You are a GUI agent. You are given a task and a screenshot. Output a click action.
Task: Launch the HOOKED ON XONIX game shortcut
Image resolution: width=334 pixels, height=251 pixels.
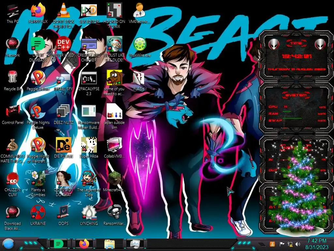click(x=114, y=15)
